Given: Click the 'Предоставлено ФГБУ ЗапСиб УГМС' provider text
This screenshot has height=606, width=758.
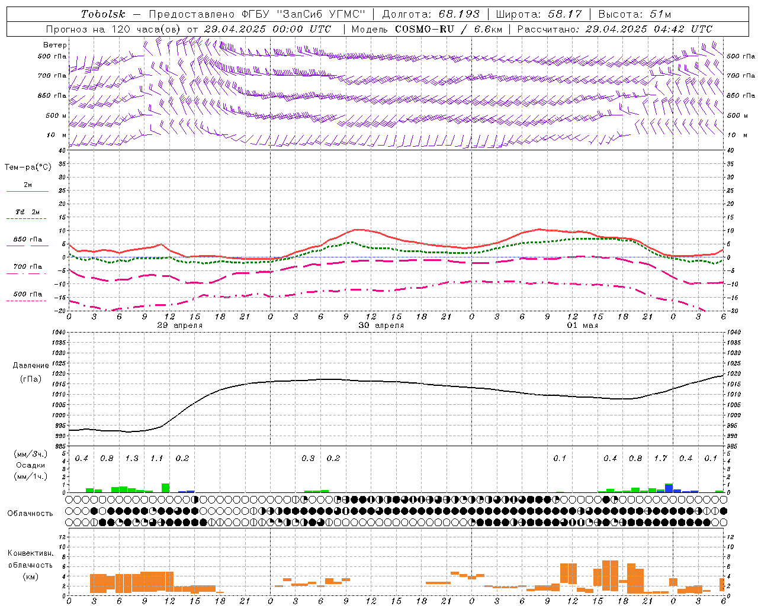Looking at the screenshot, I should pyautogui.click(x=257, y=14).
